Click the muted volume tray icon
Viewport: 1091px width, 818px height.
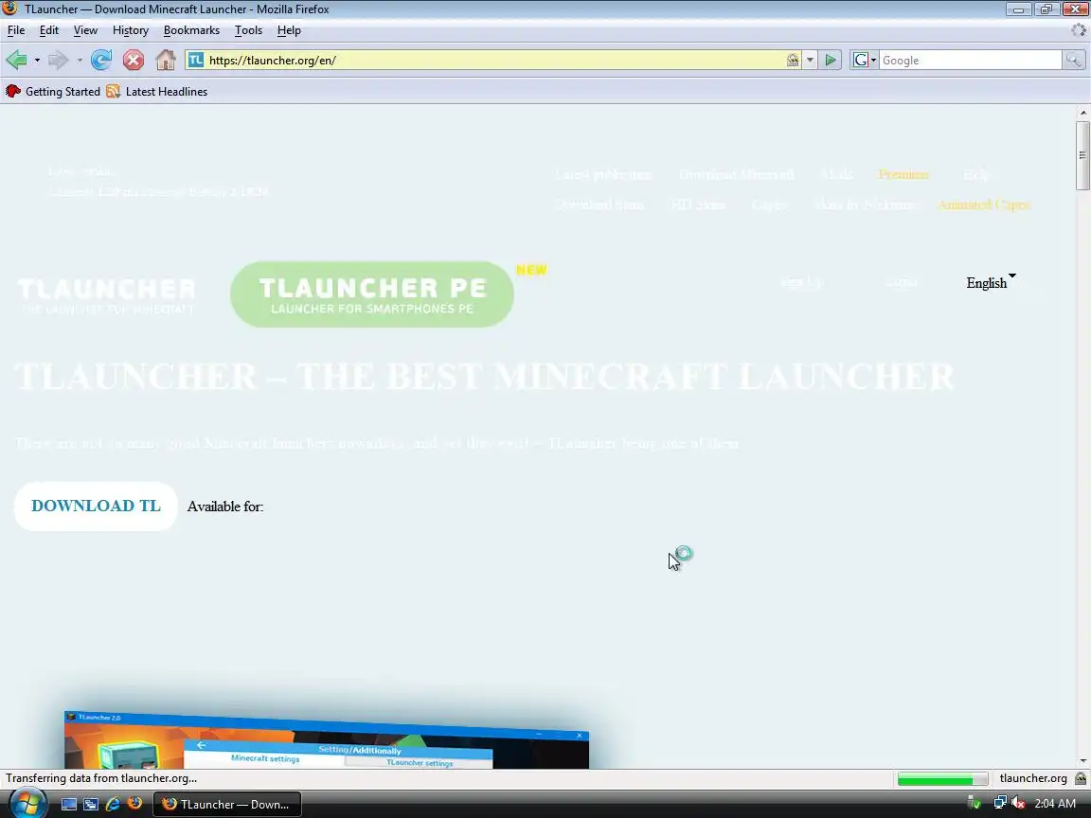coord(1019,804)
